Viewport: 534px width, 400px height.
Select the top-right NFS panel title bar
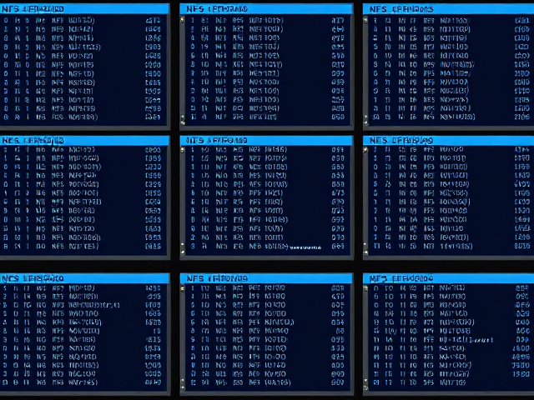coord(448,9)
